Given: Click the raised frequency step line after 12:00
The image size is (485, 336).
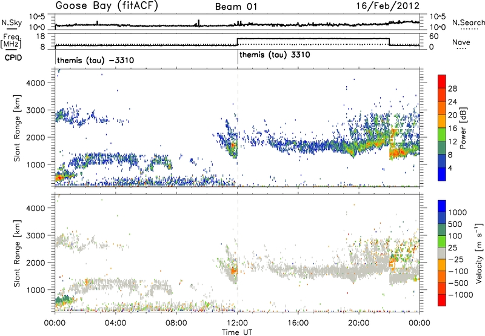Looking at the screenshot, I should (313, 39).
